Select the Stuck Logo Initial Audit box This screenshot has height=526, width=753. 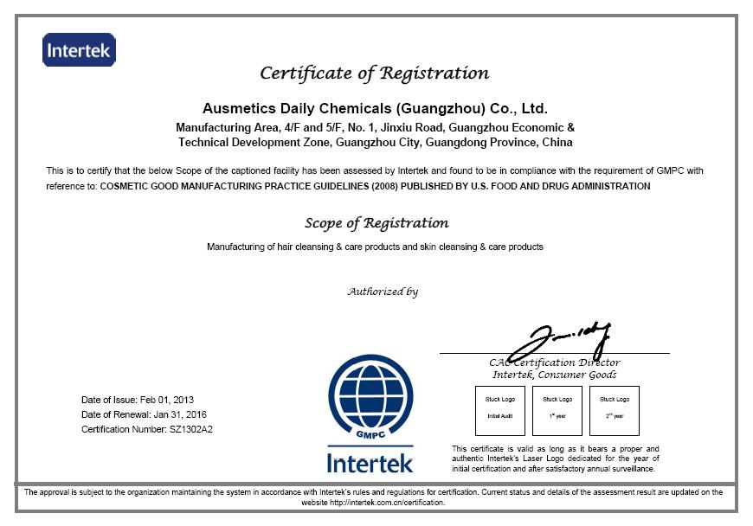[500, 410]
